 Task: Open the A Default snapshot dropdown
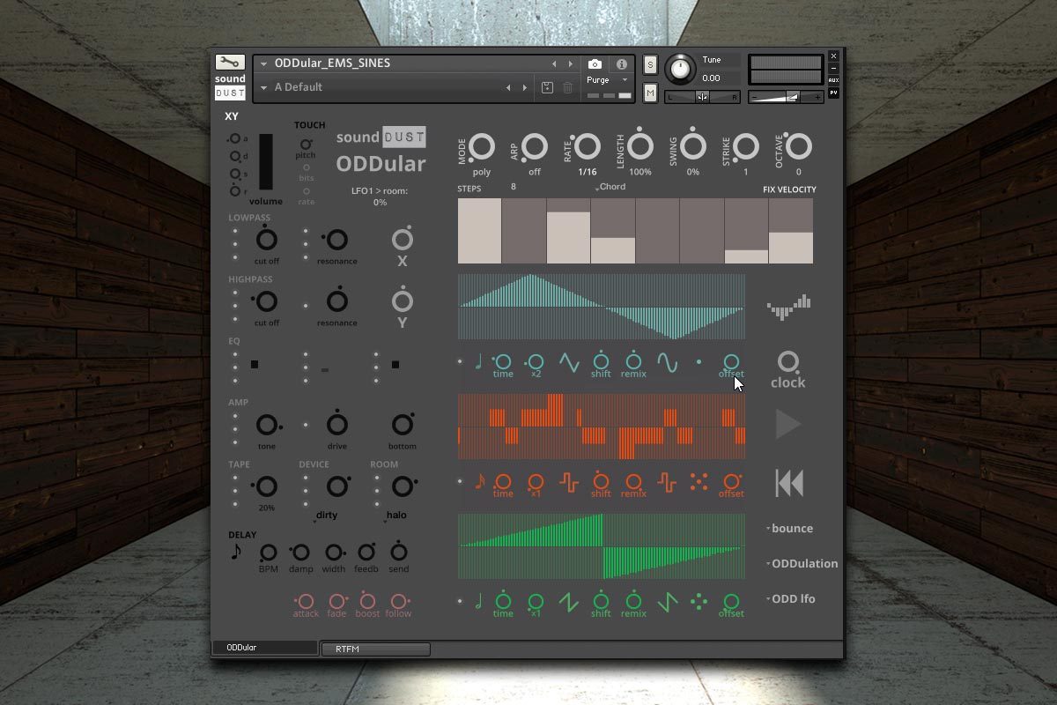tap(263, 88)
